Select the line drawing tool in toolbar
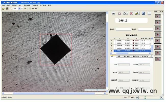The image size is (166, 102). coord(22,9)
